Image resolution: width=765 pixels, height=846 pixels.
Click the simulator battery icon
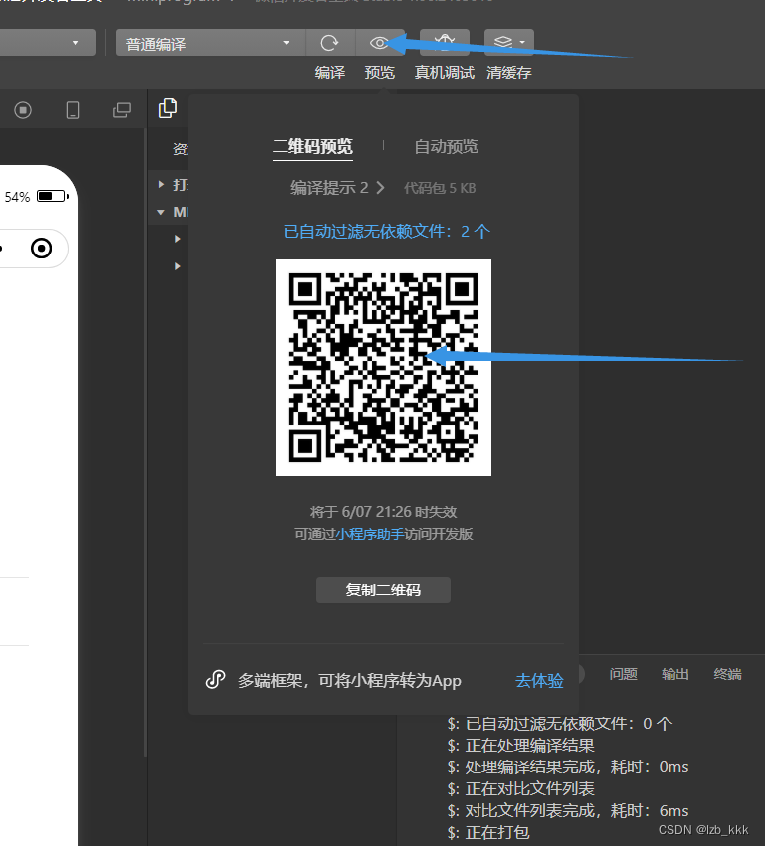[x=53, y=196]
